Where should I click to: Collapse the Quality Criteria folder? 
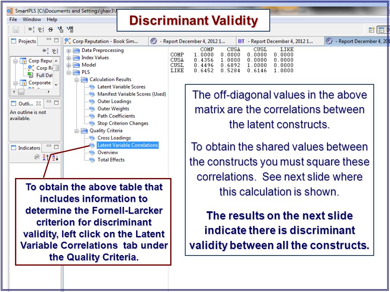(77, 131)
